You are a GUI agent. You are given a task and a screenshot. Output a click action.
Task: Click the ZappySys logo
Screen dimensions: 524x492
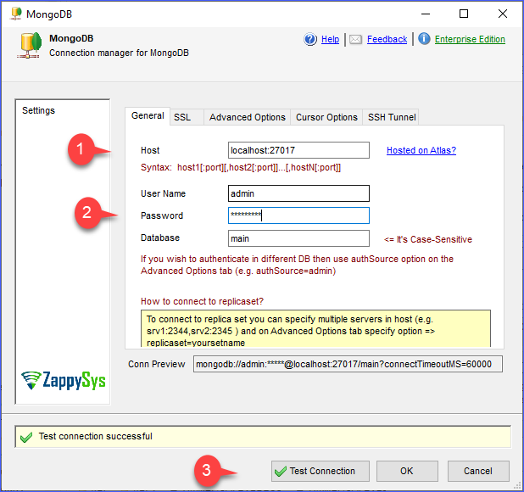(63, 380)
